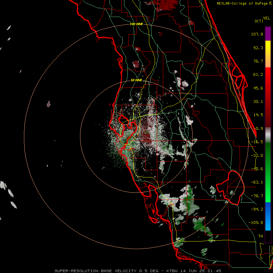Select the -78.7 legend value
This screenshot has width=273, height=273.
point(257,196)
